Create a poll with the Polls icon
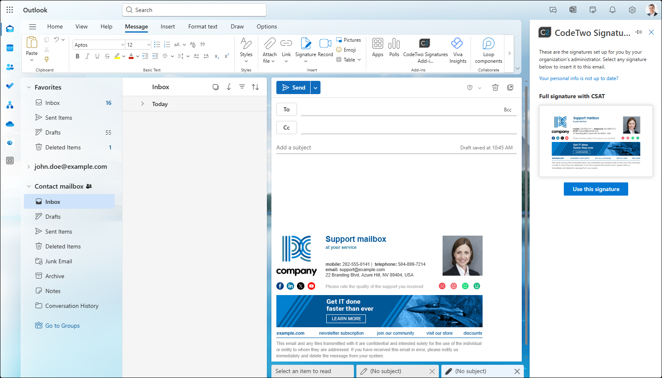This screenshot has height=378, width=662. 394,49
